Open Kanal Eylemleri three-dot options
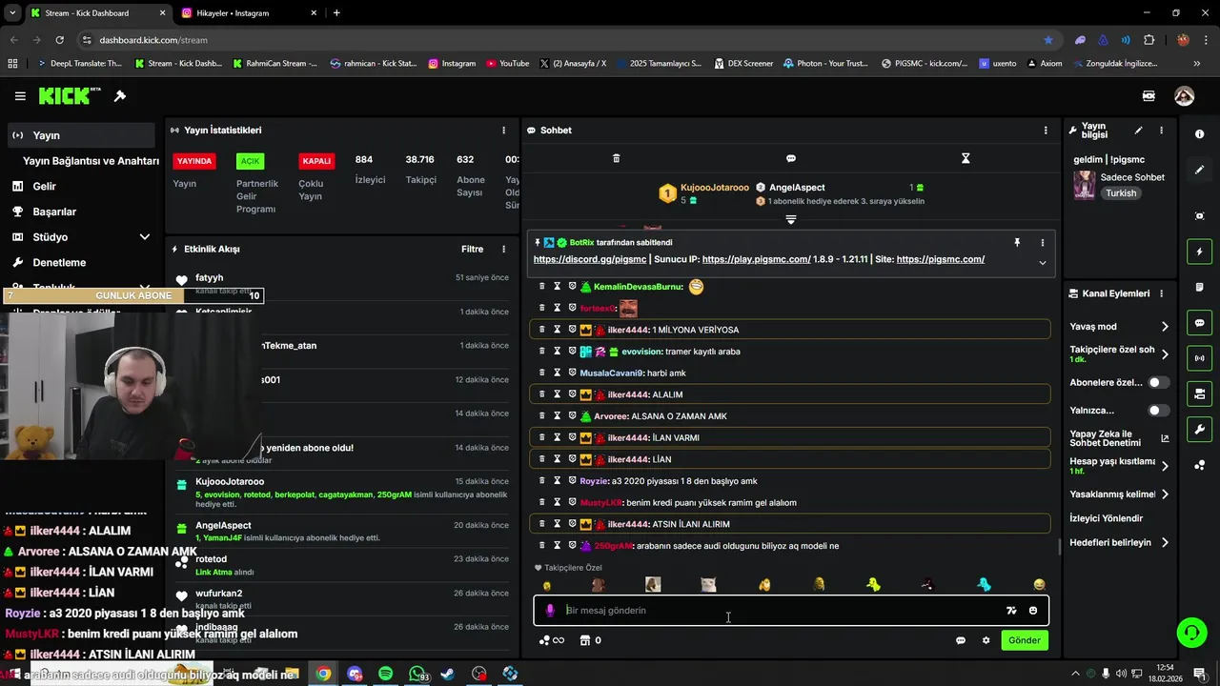1220x686 pixels. coord(1161,293)
